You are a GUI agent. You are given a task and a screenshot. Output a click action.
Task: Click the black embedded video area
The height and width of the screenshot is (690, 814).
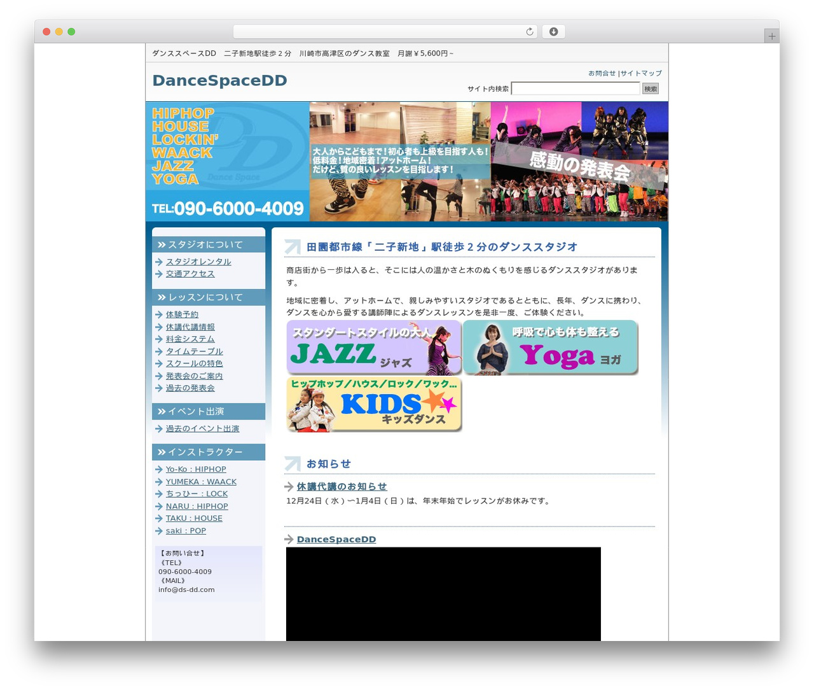(443, 594)
